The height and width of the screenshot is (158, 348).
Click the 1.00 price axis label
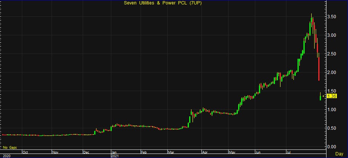tap(331, 110)
